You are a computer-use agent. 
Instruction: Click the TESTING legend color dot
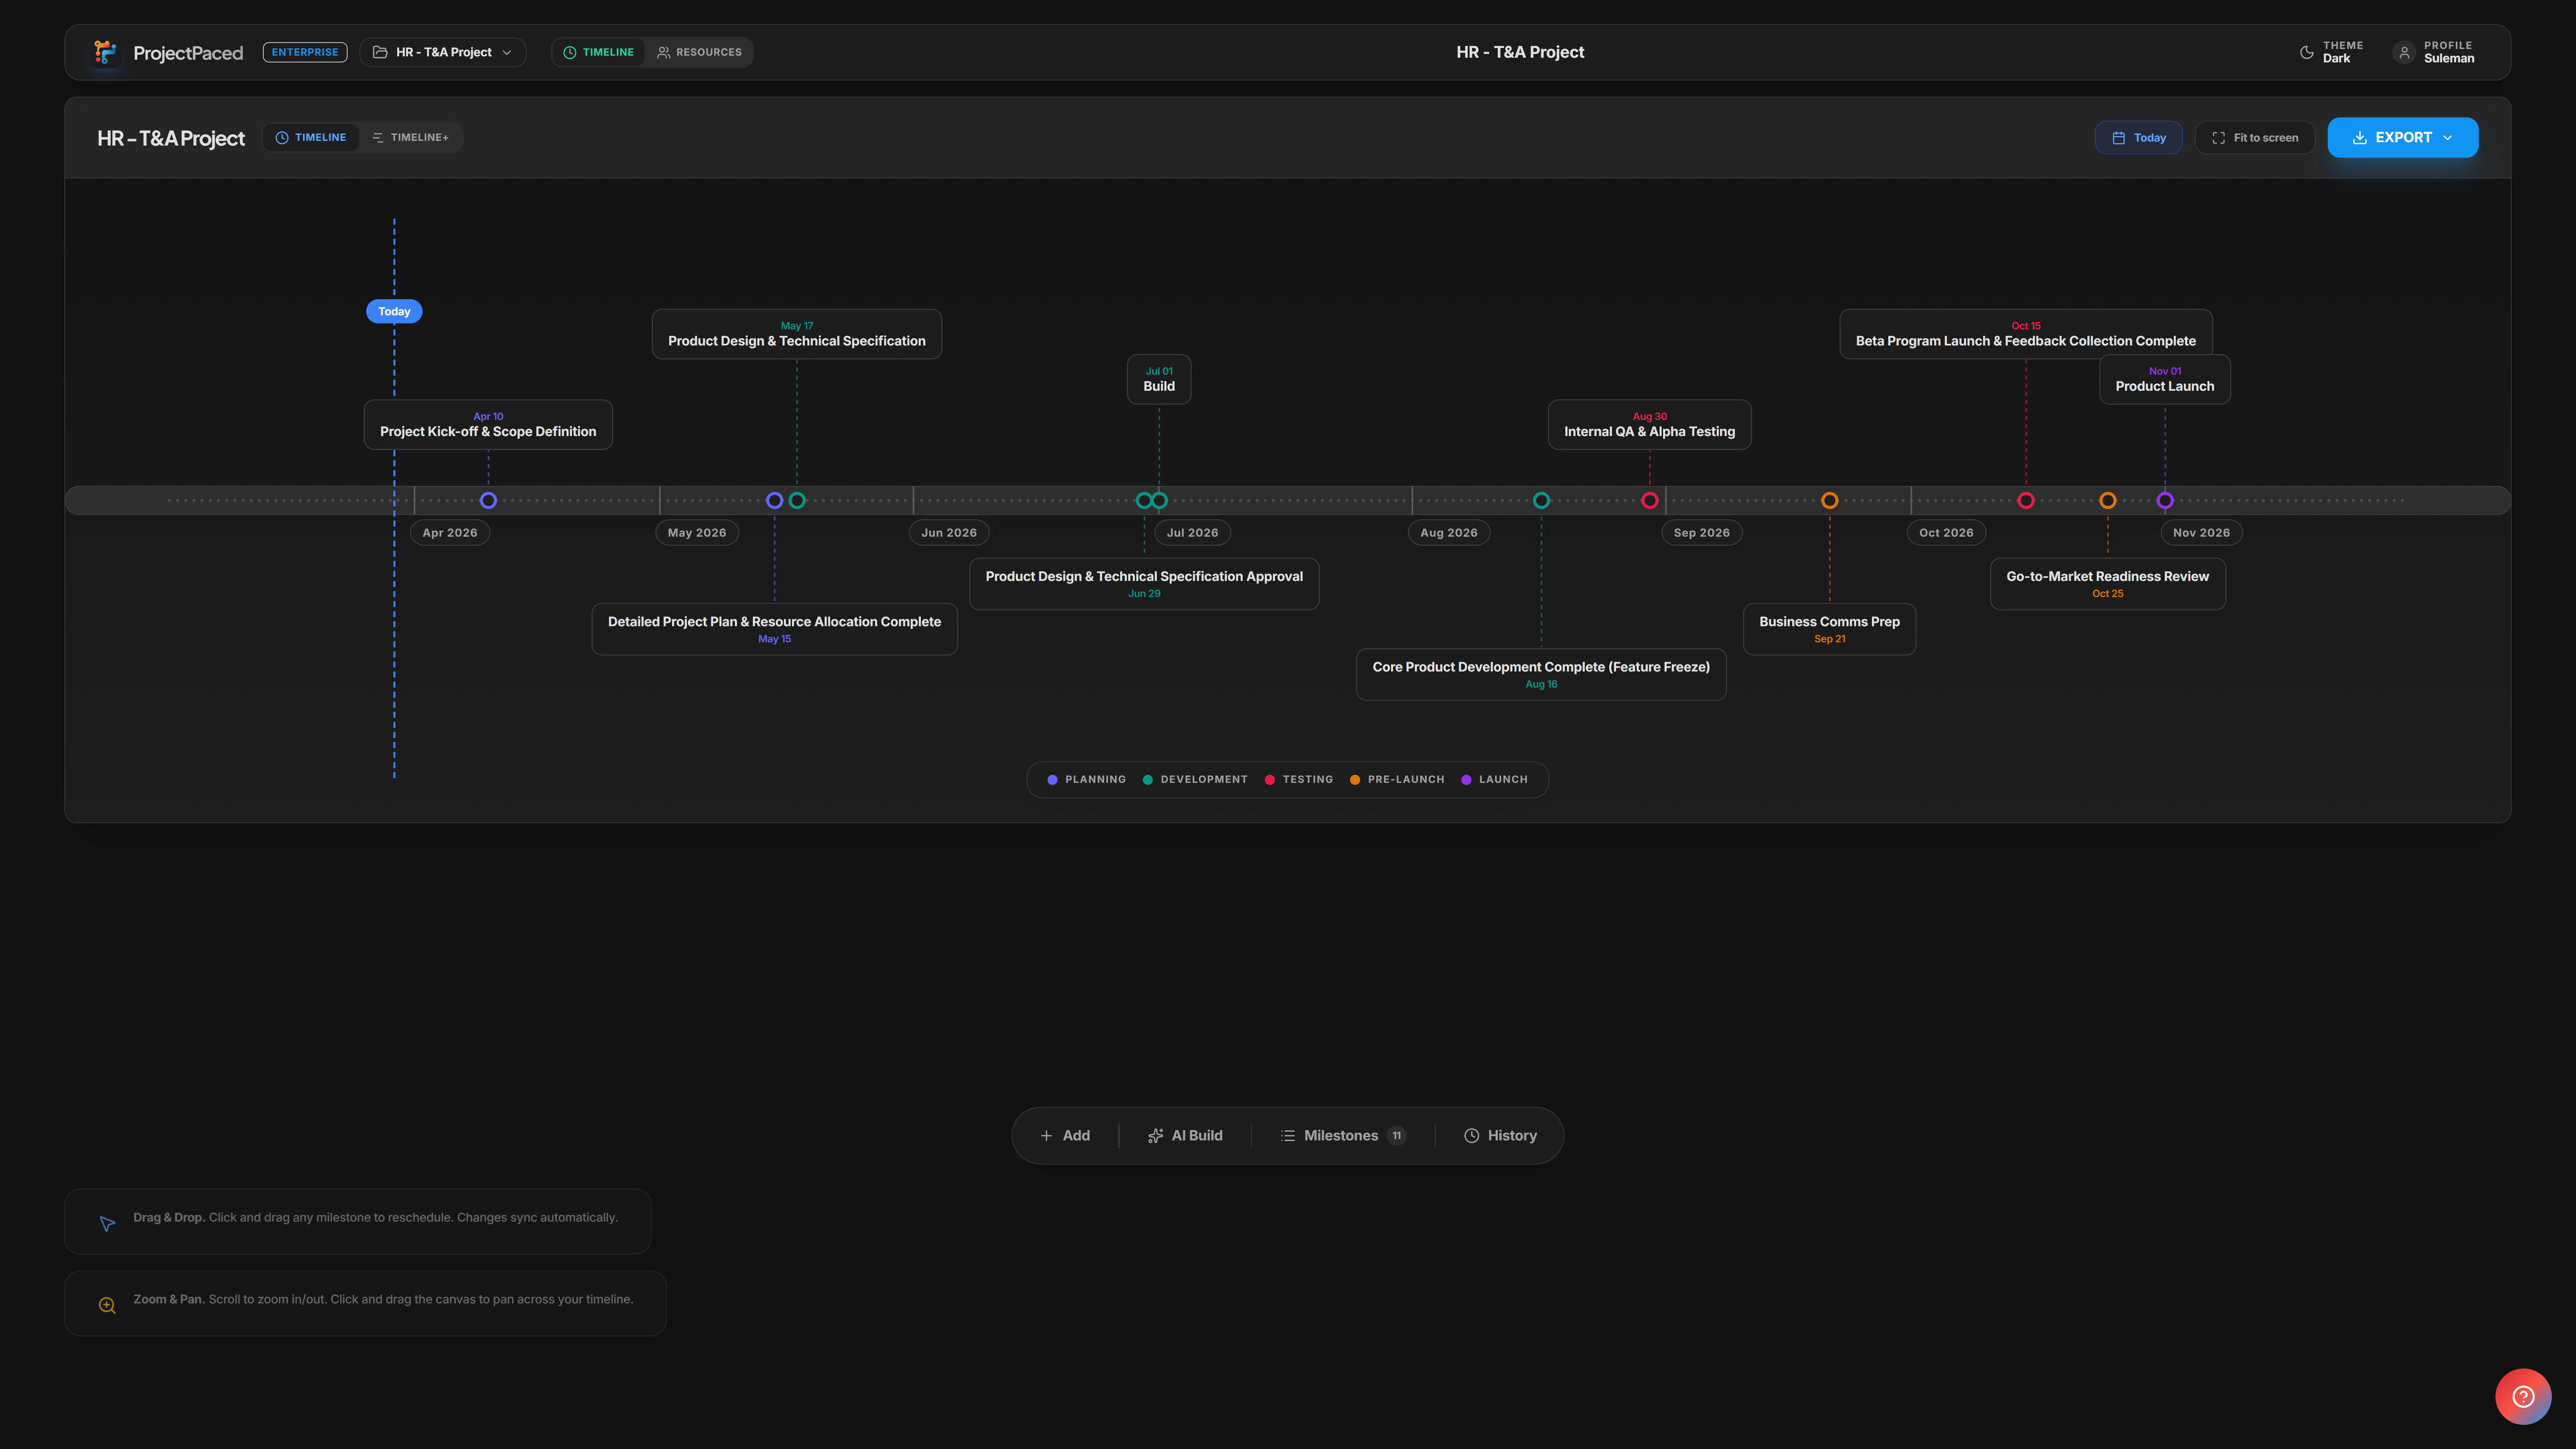click(1270, 780)
